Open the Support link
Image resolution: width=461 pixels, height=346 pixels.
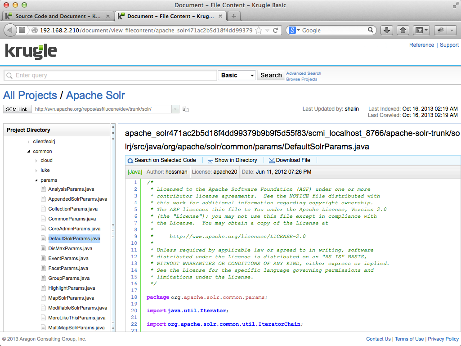[x=449, y=45]
